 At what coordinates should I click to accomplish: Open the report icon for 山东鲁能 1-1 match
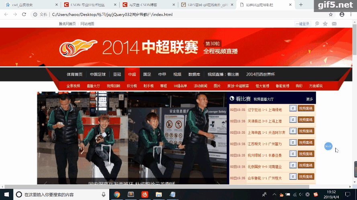click(x=293, y=176)
